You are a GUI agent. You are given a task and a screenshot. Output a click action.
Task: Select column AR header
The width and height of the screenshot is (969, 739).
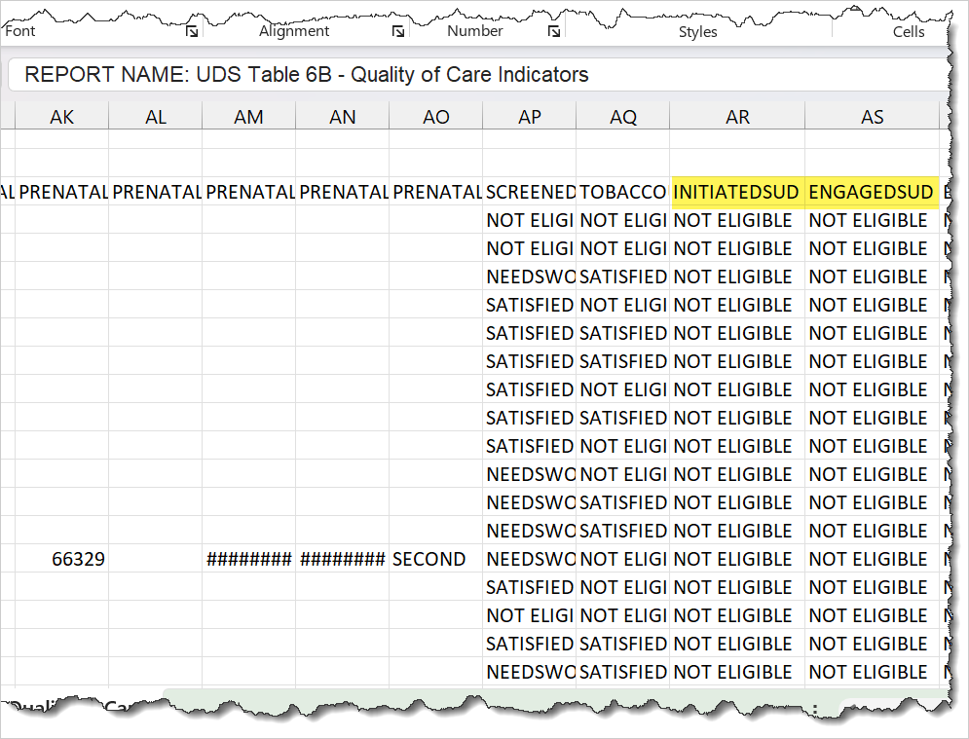coord(737,117)
